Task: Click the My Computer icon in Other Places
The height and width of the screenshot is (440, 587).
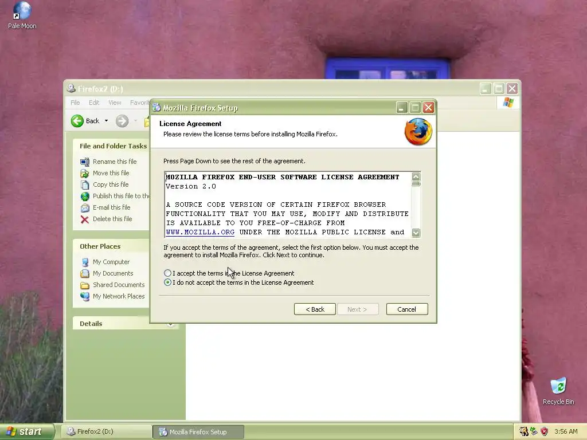Action: (85, 262)
